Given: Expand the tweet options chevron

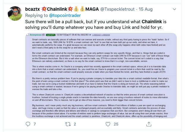Looking at the screenshot, I should [174, 9].
